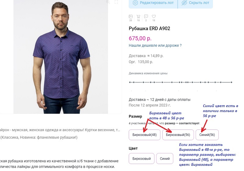Click the heart favorites icon

coord(154,16)
